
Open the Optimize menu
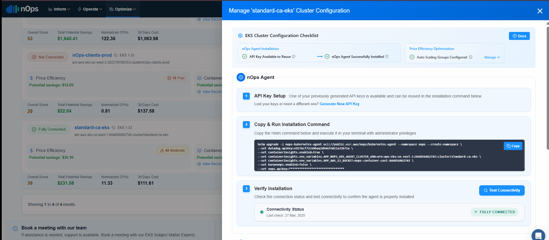coord(123,9)
